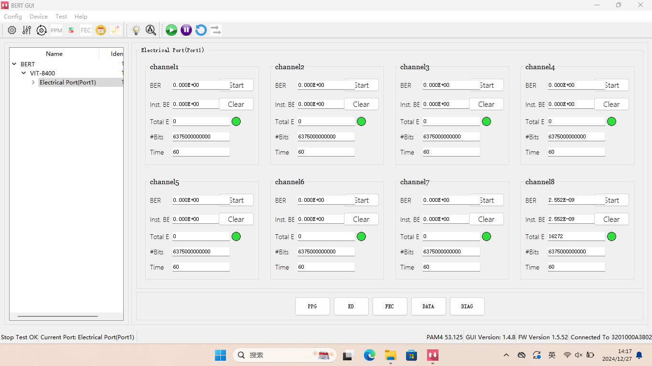Image resolution: width=652 pixels, height=366 pixels.
Task: Click the FEC toolbar icon
Action: pos(86,30)
